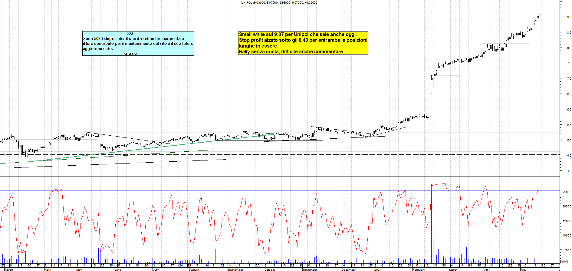
Task: Click the 'August' month label on time axis
Action: tap(194, 269)
